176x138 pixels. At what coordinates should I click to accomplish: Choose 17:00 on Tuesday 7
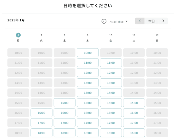click(42, 123)
